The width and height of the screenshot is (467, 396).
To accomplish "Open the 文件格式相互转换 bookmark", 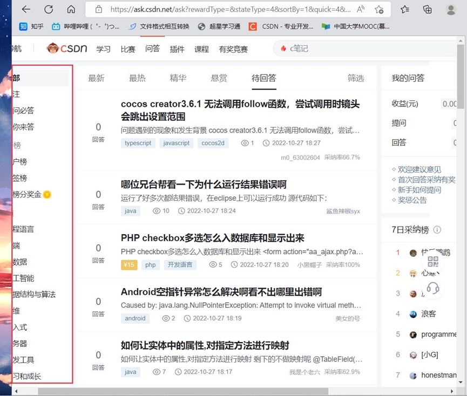I will (x=159, y=26).
